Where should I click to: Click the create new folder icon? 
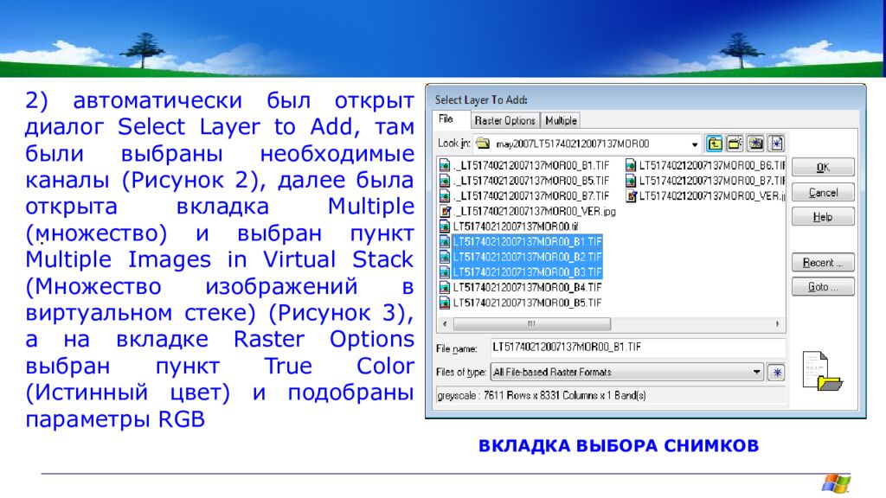735,143
